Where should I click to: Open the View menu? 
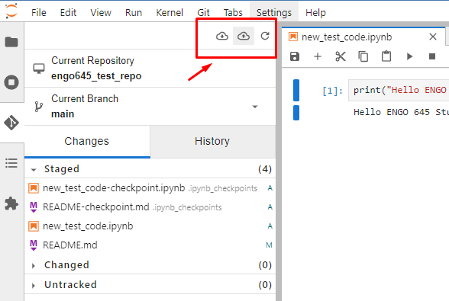pos(101,13)
